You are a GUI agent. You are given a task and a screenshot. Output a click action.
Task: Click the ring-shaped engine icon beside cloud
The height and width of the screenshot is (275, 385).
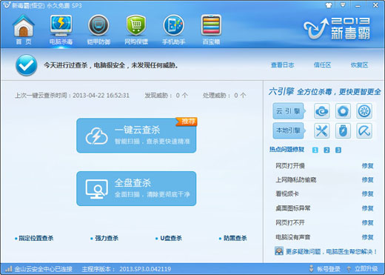(x=343, y=111)
